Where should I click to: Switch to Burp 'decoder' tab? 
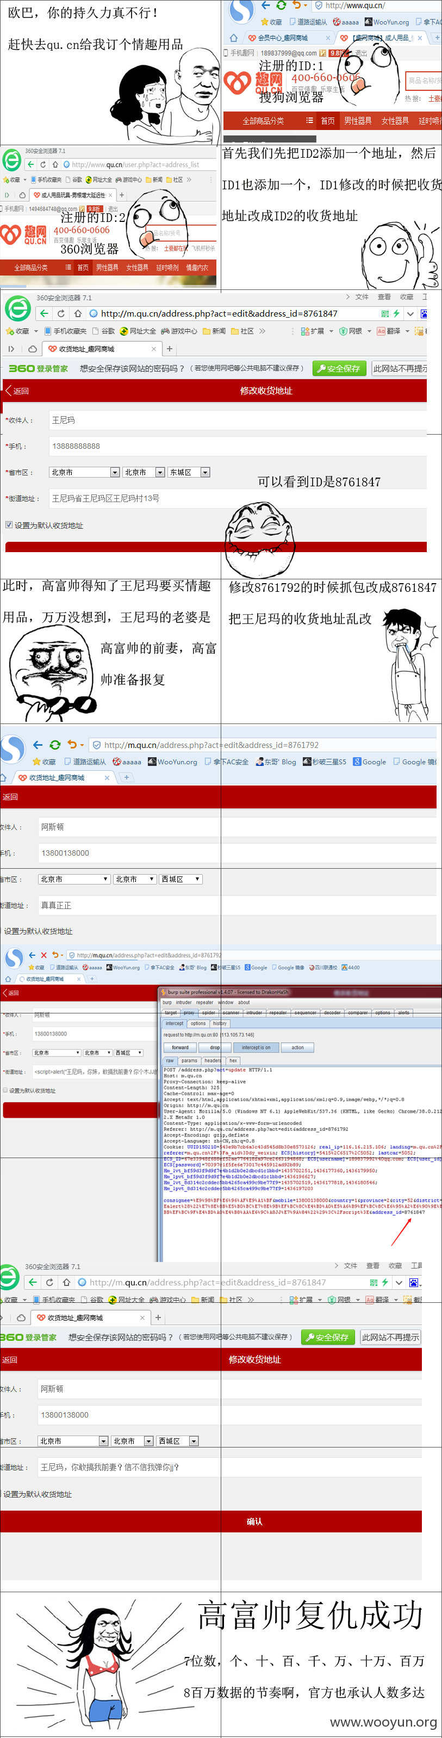pos(333,1013)
